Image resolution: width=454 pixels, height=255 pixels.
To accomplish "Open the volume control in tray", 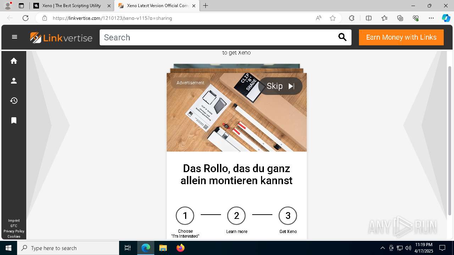I will pyautogui.click(x=408, y=248).
